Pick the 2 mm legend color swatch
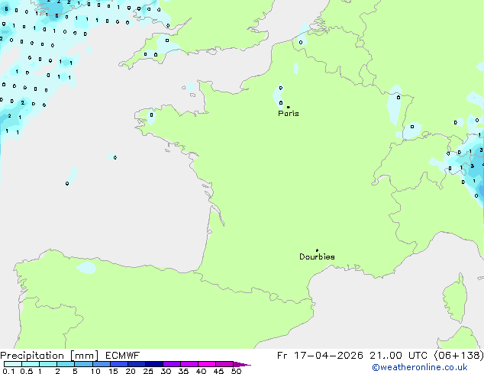This screenshot has width=484, height=374. (x=66, y=364)
